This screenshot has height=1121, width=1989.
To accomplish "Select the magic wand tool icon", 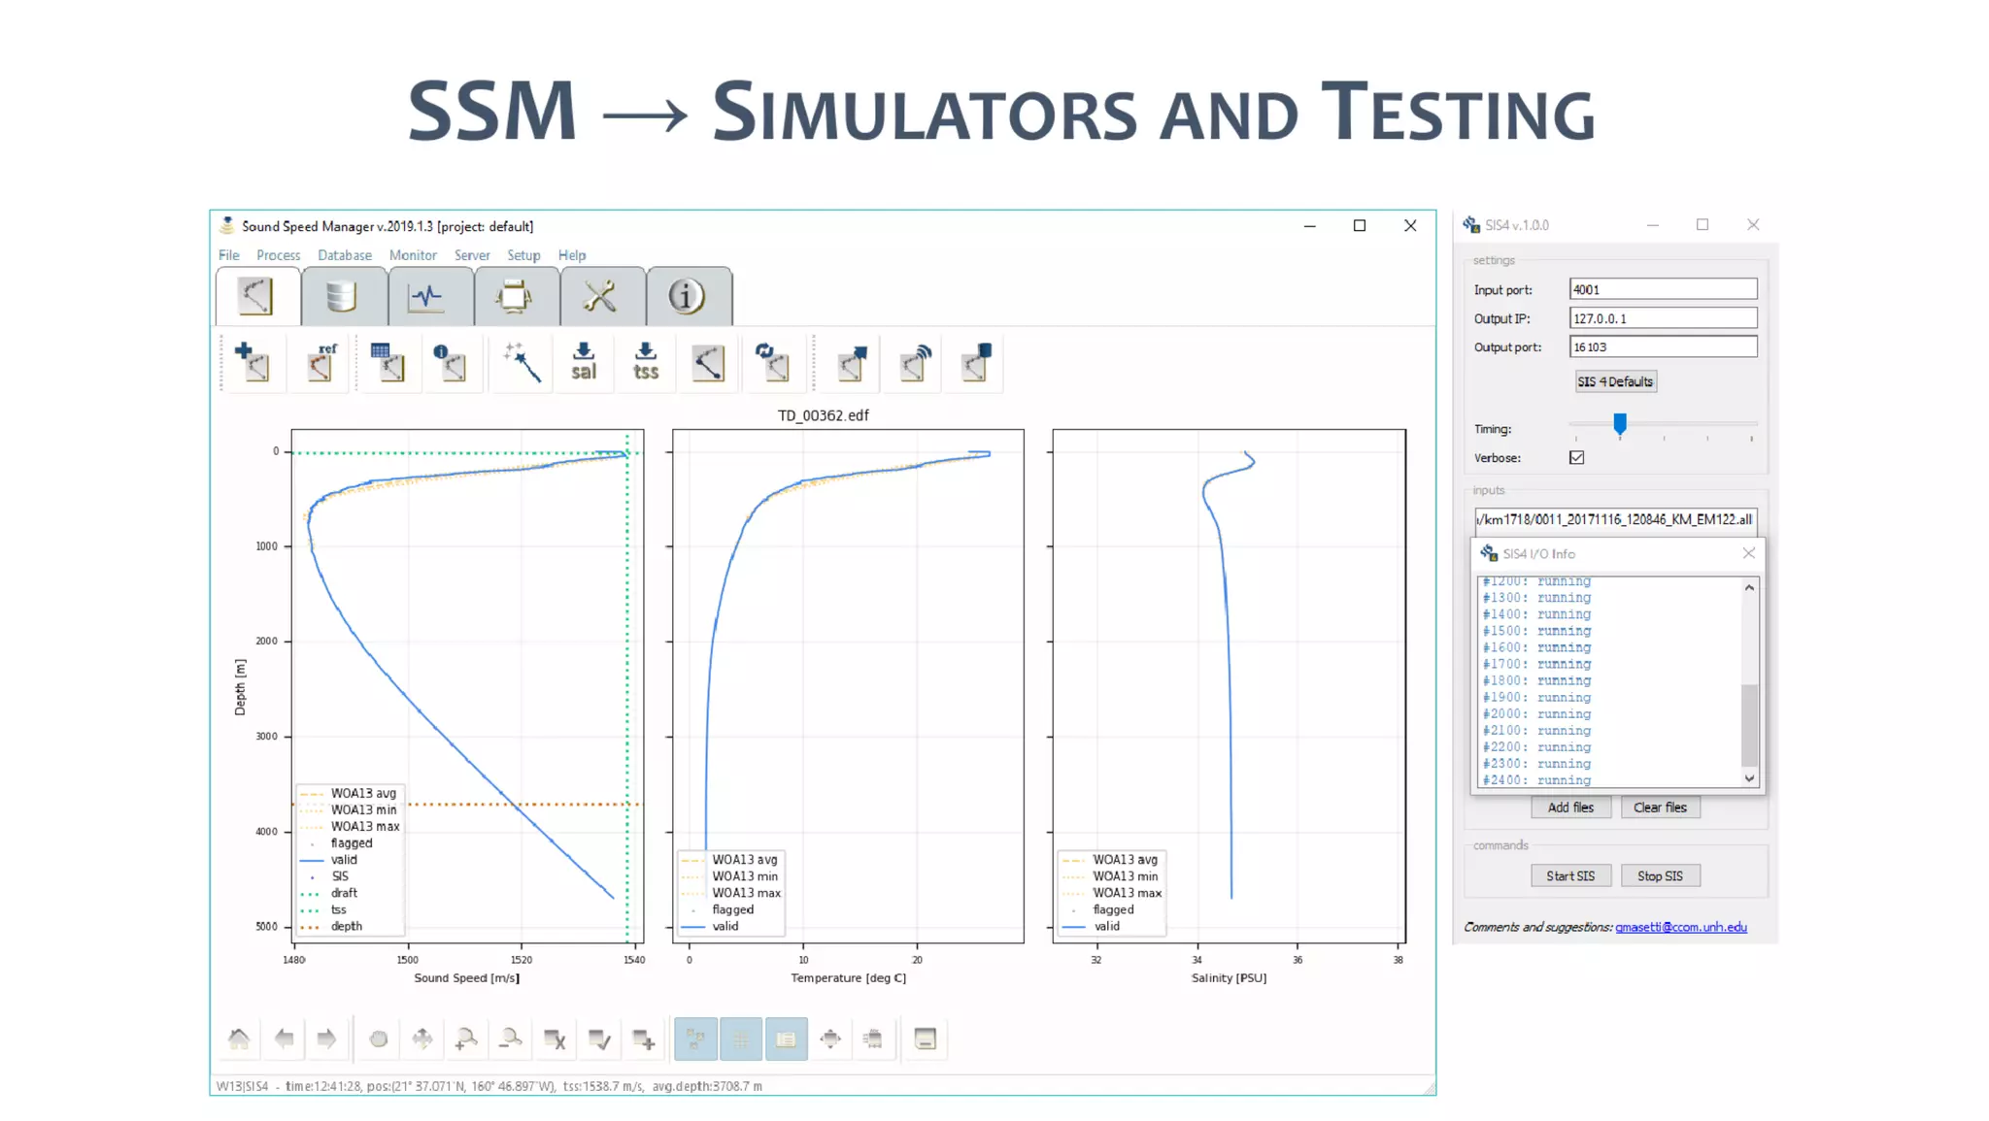I will (x=522, y=363).
